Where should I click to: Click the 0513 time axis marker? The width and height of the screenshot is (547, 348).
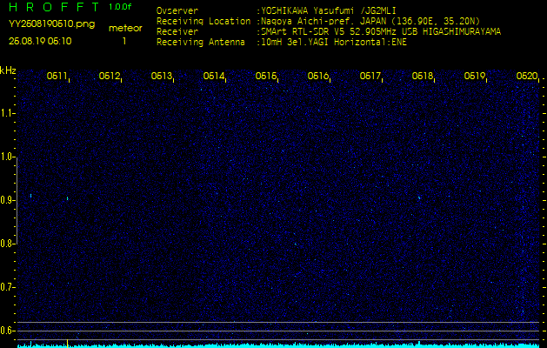pos(161,76)
